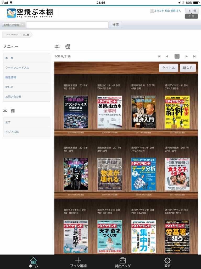Click title 週刊ダイヤモンド 2017年3月4日号
Image resolution: width=201 pixels, height=269 pixels.
tap(143, 149)
